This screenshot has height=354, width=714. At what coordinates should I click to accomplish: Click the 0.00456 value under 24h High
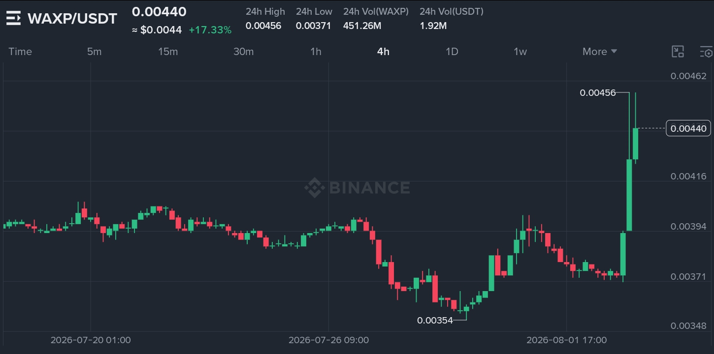[263, 26]
